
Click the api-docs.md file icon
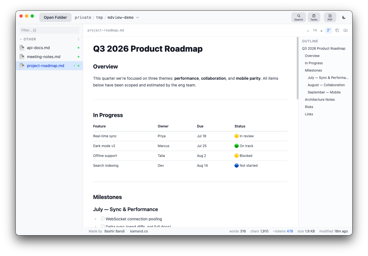tap(22, 48)
